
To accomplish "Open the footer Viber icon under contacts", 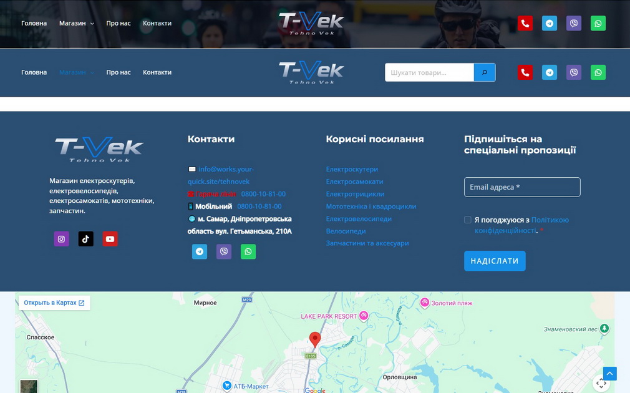I will (224, 251).
